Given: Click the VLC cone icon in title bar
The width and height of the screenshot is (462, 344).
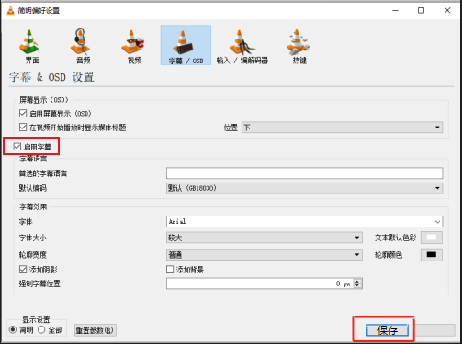Looking at the screenshot, I should 11,10.
